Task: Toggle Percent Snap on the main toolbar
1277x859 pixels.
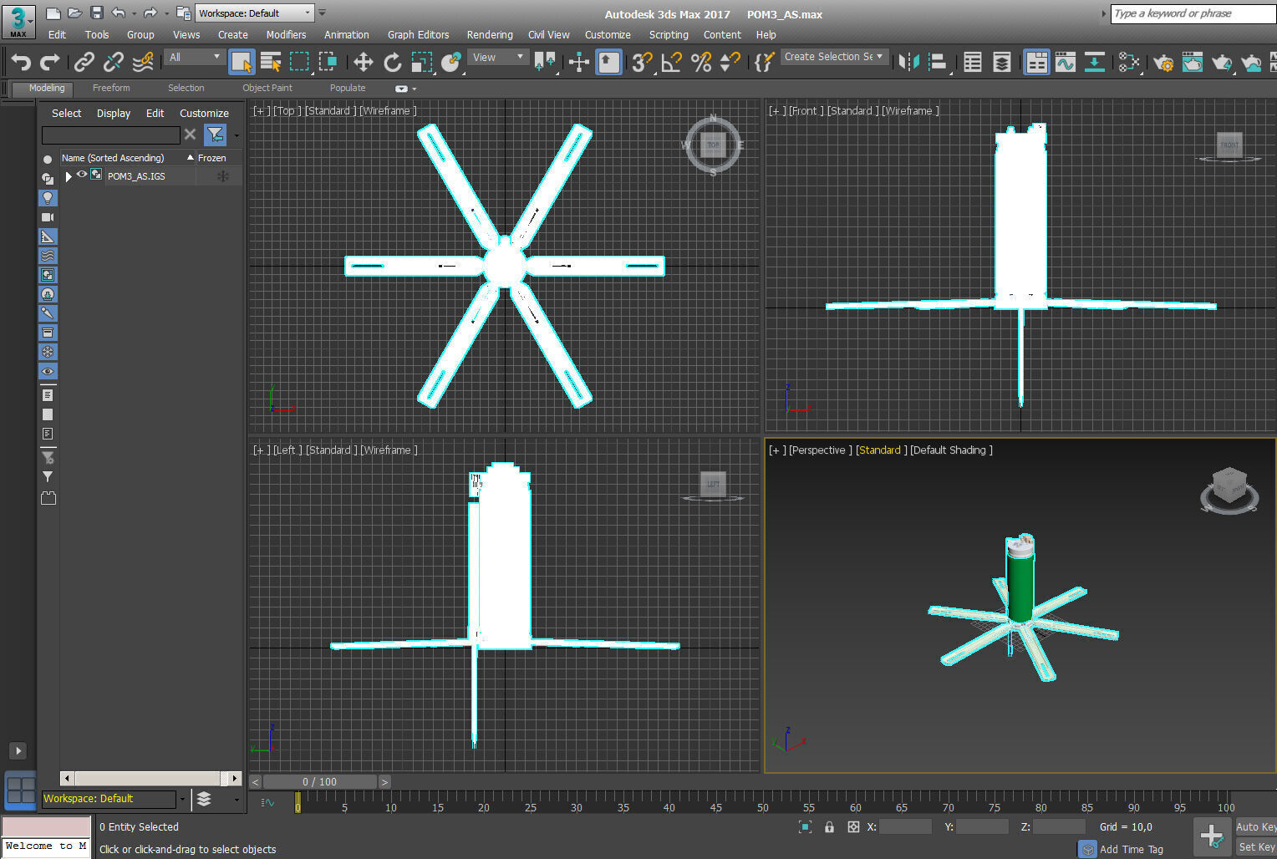Action: click(x=701, y=62)
